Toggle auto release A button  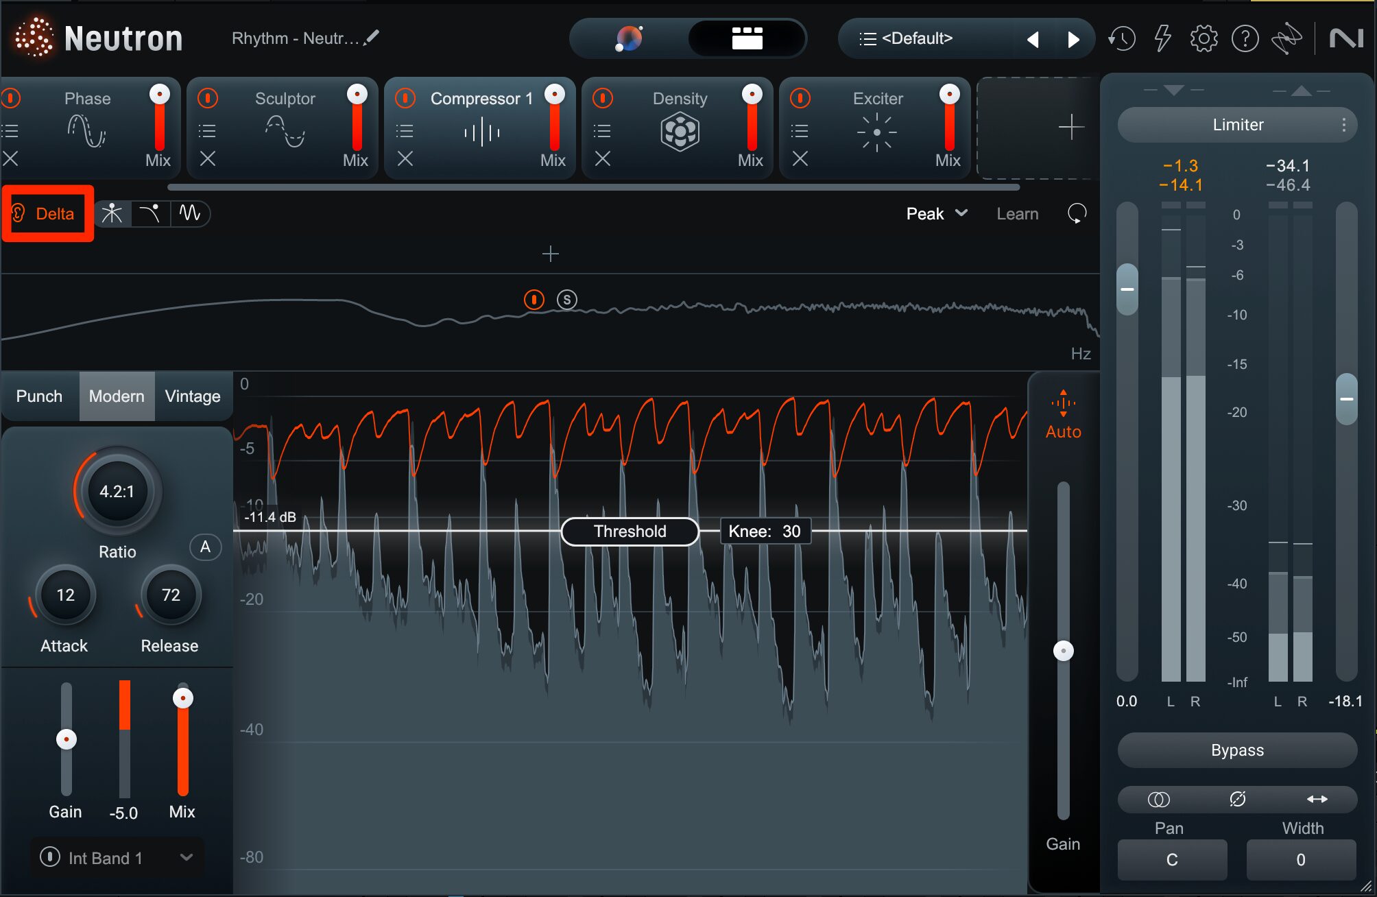pos(205,547)
